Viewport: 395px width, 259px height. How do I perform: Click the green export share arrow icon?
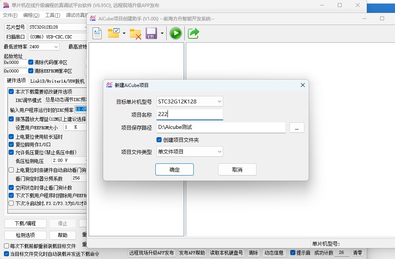[193, 33]
